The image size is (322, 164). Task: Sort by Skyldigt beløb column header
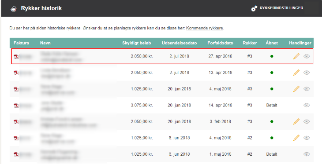pos(137,43)
